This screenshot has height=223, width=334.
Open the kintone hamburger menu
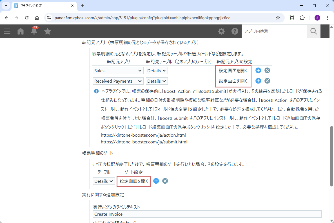click(x=7, y=31)
